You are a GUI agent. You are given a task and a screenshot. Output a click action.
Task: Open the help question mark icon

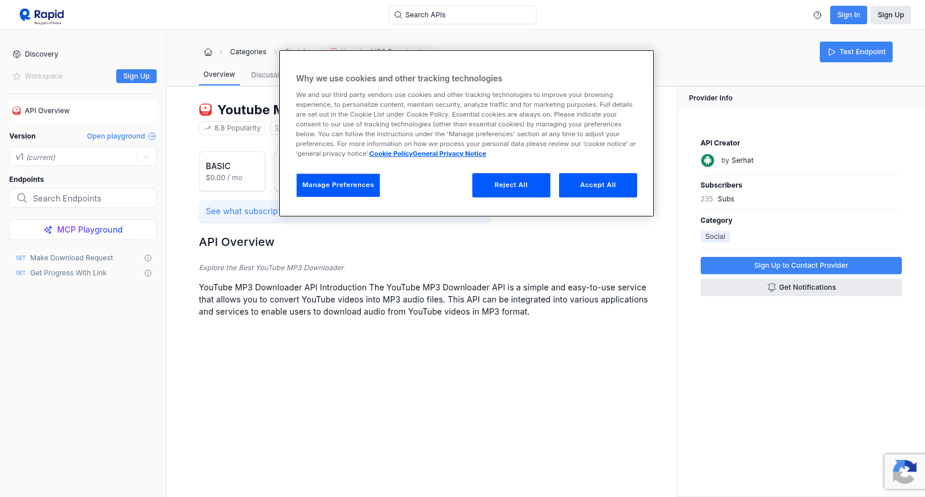817,15
